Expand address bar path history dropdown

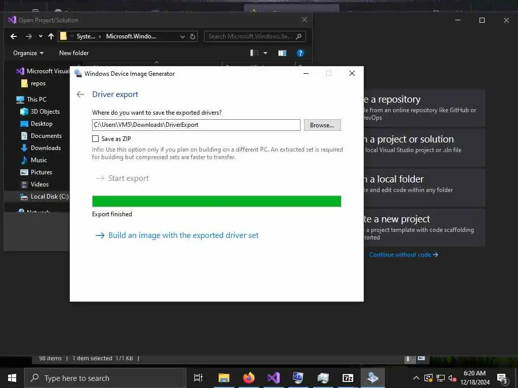[x=182, y=36]
